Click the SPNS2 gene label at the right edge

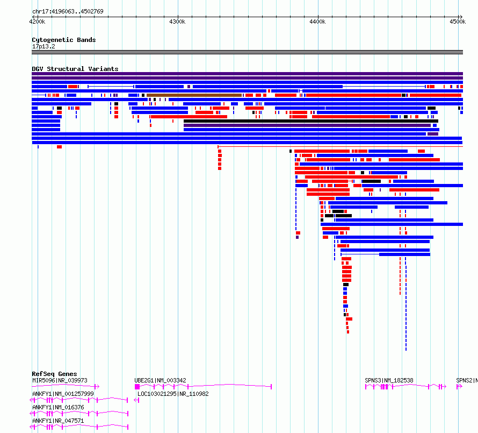pos(467,380)
